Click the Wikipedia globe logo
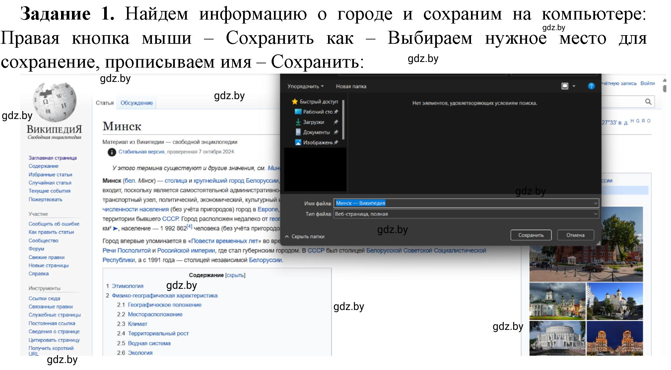671x370 pixels. point(54,102)
